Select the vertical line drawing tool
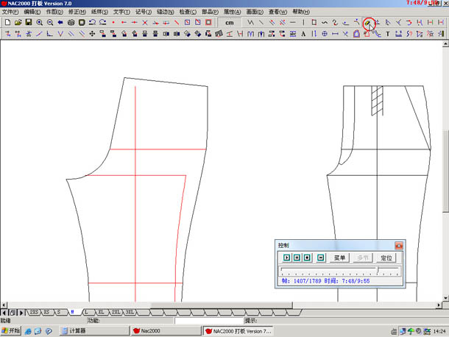The height and width of the screenshot is (337, 449). [303, 22]
